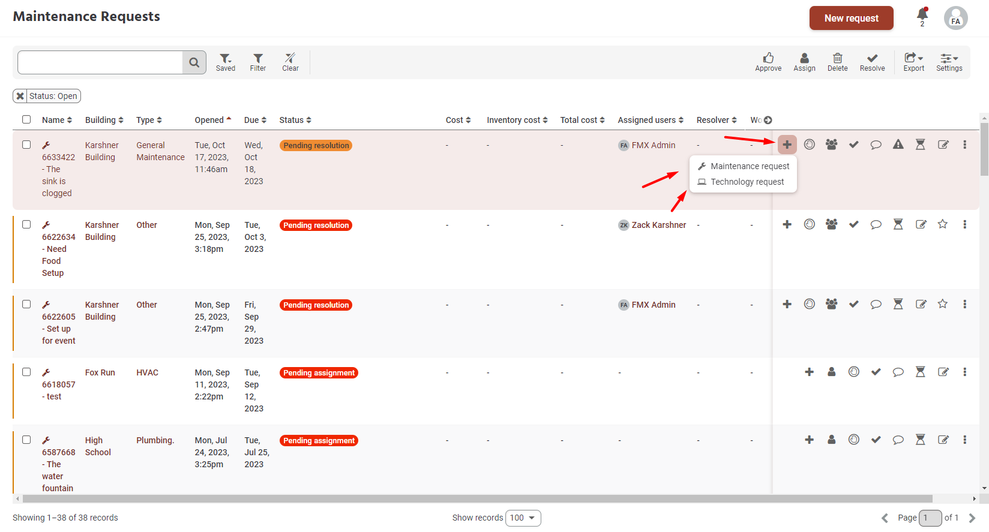Image resolution: width=989 pixels, height=532 pixels.
Task: Open comment bubble on request 6633422
Action: [x=876, y=145]
